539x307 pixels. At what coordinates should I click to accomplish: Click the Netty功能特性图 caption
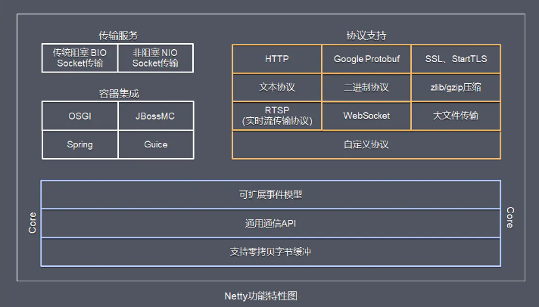[261, 296]
